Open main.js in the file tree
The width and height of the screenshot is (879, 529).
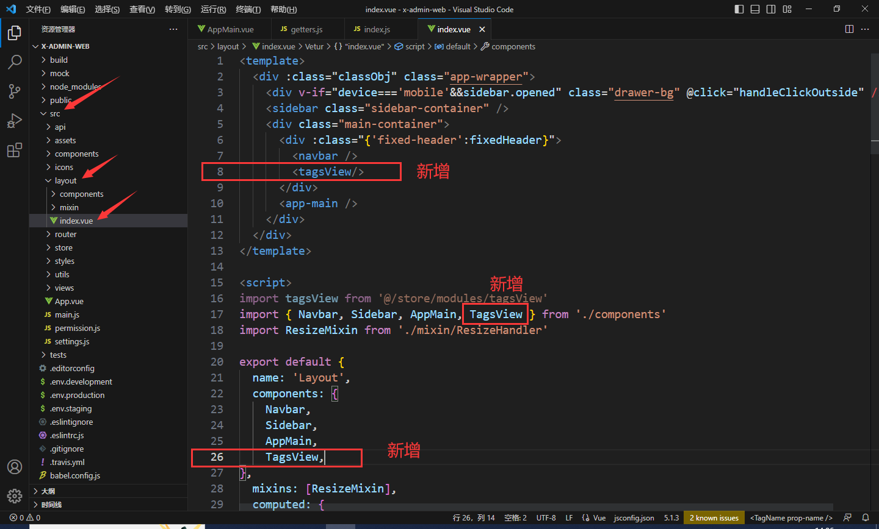tap(109, 314)
